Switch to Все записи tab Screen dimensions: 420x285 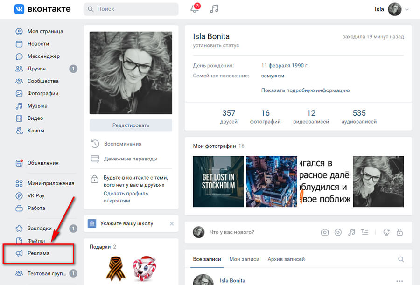[207, 259]
